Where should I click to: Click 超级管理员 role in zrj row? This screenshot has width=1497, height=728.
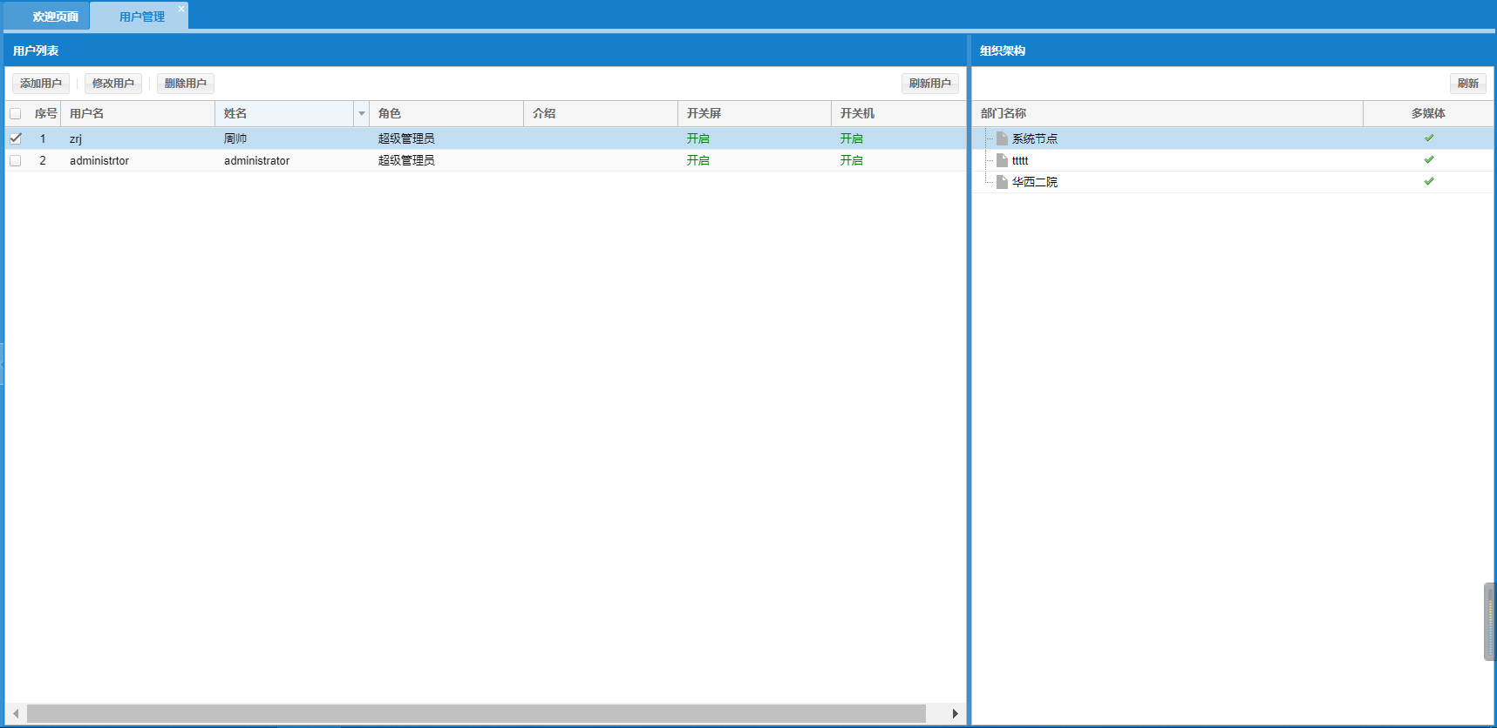point(406,138)
